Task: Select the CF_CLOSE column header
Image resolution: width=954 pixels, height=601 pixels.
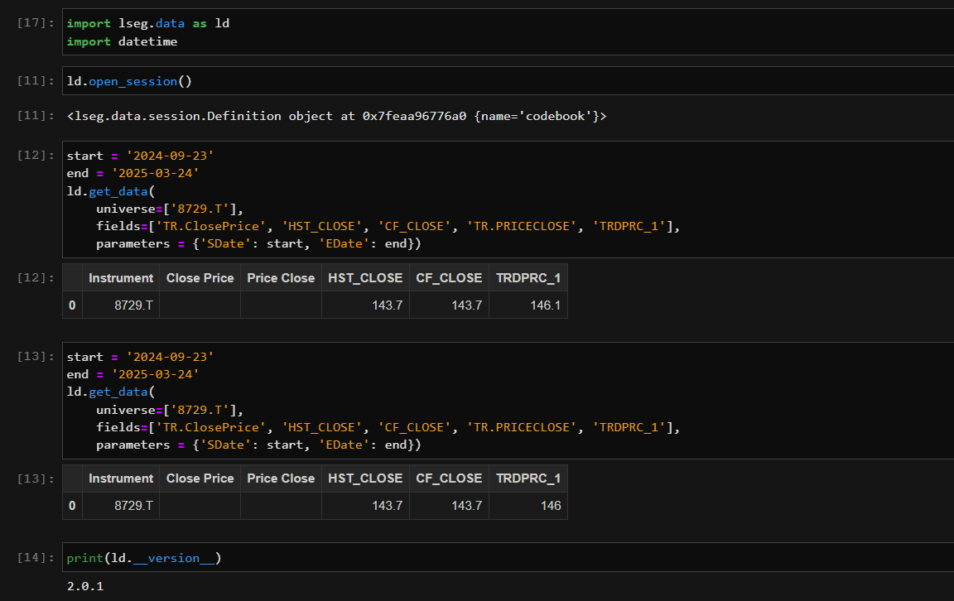Action: 449,277
